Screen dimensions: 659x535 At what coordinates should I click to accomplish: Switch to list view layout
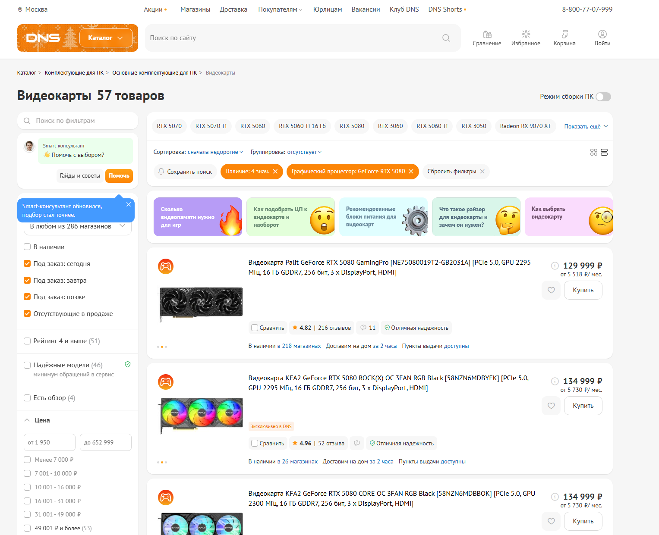pyautogui.click(x=604, y=152)
